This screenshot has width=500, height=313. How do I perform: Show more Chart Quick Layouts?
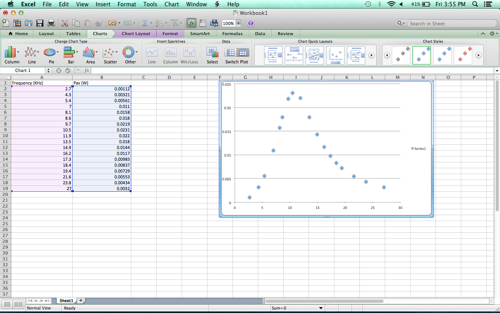371,55
